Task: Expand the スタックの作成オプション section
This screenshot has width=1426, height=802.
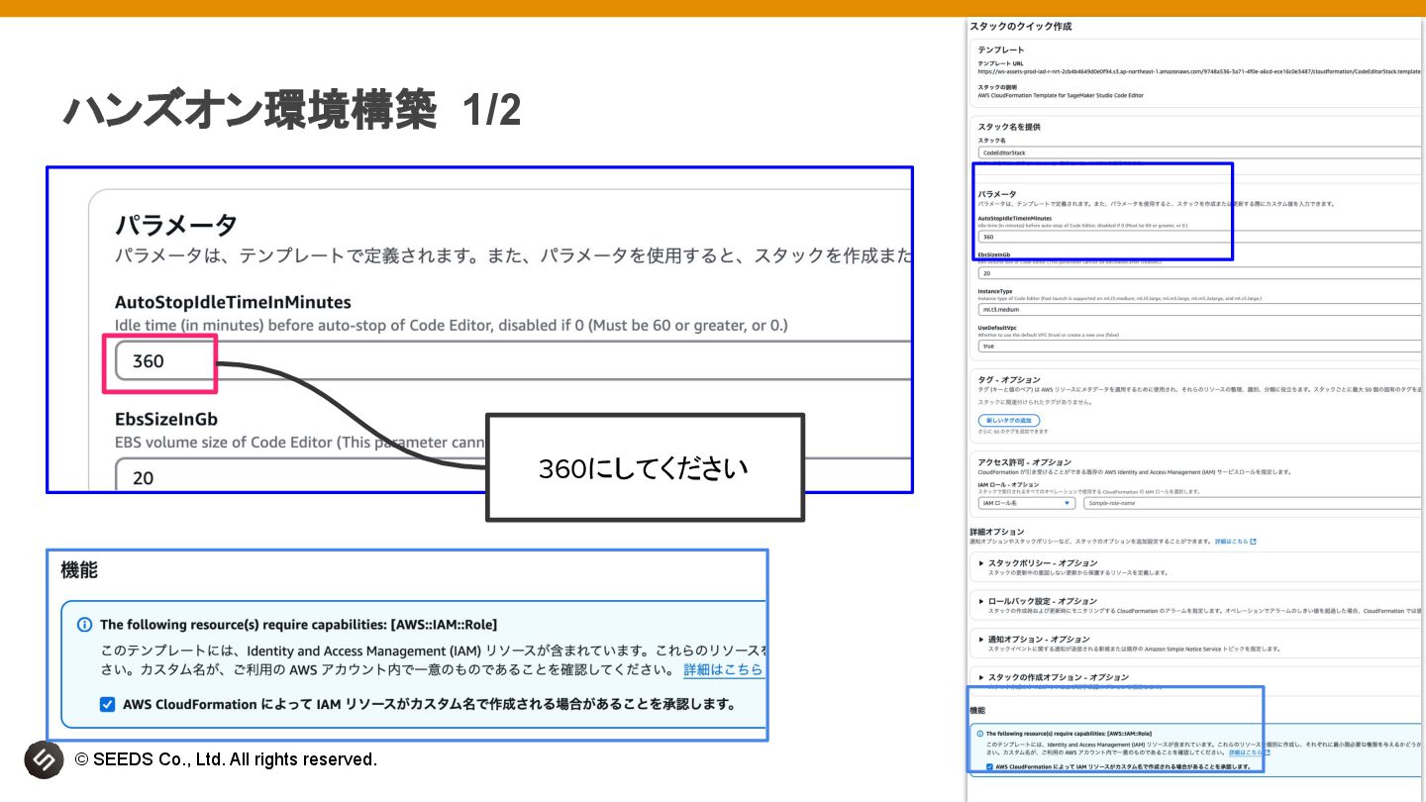Action: point(1054,677)
